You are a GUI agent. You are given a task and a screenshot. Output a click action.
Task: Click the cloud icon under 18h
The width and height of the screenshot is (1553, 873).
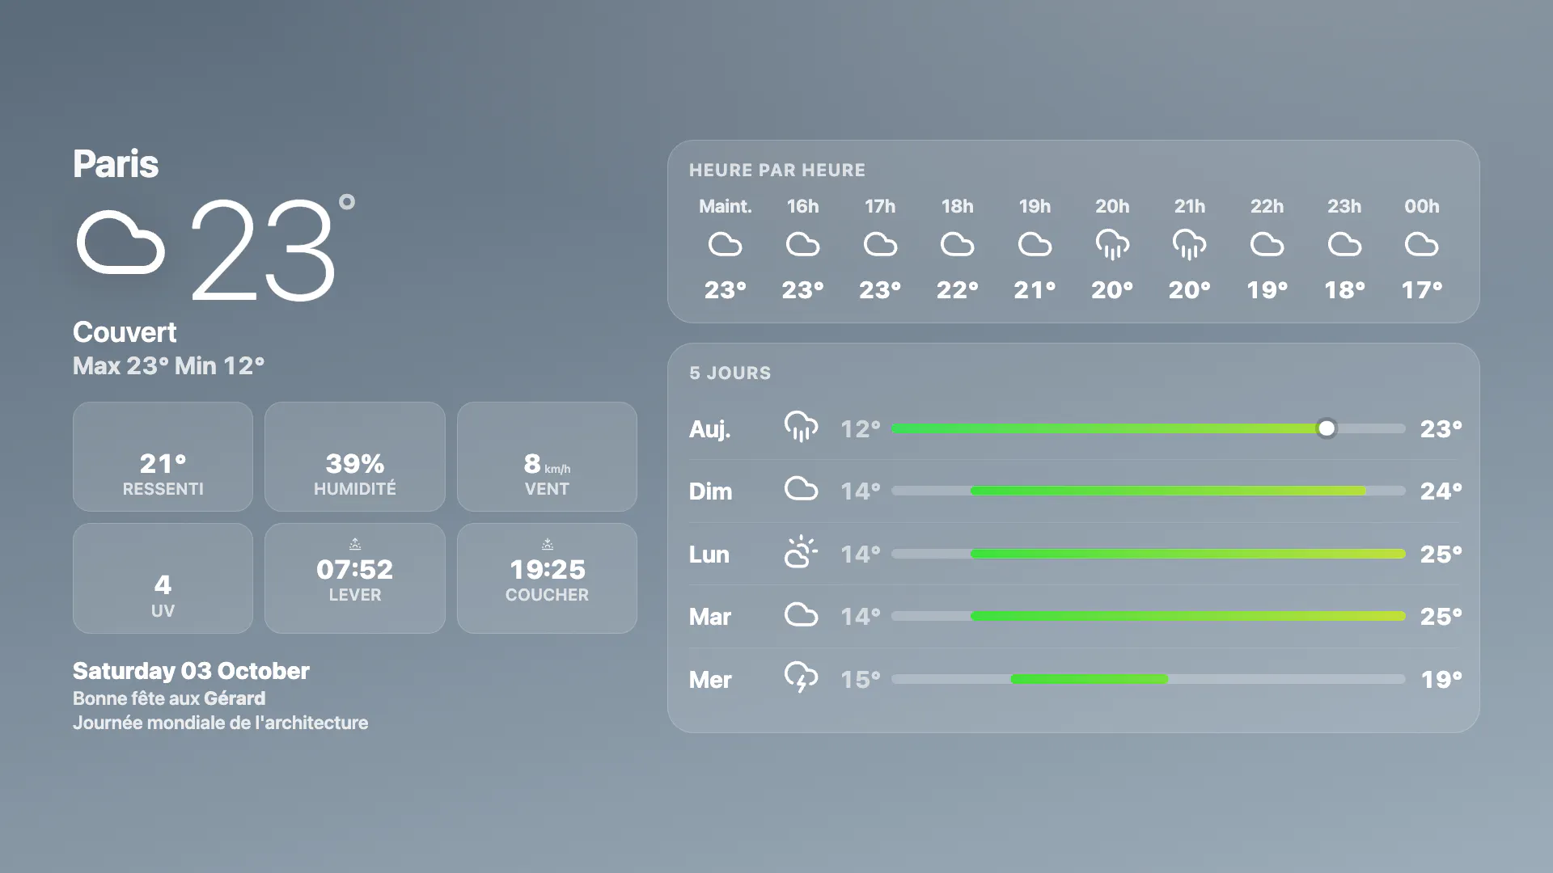tap(957, 244)
